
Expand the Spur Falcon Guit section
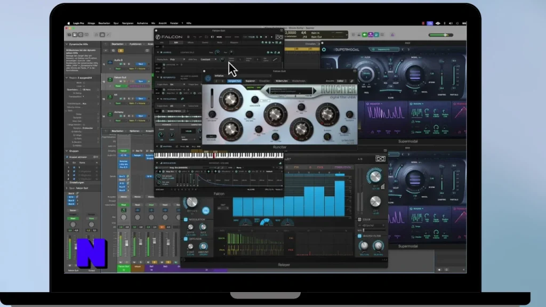[67, 188]
